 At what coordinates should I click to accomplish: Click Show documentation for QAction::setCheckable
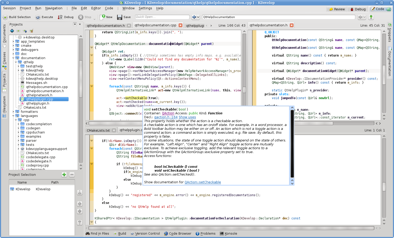click(203, 182)
